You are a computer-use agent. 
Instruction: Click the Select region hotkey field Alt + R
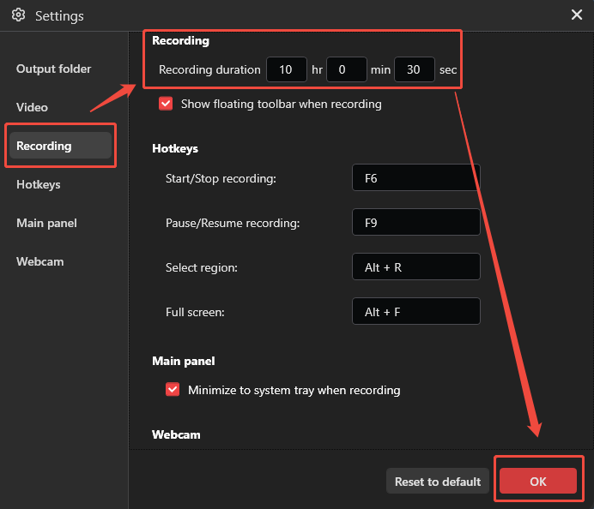point(416,267)
